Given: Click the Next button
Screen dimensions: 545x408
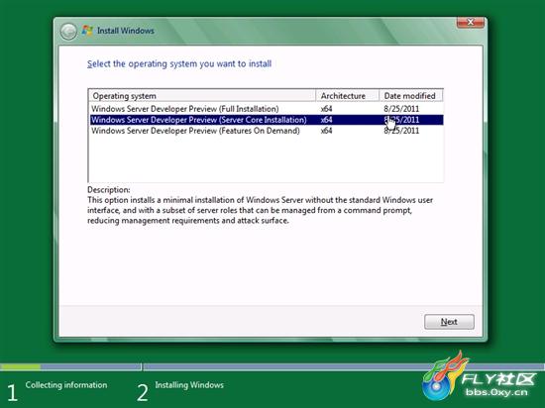Looking at the screenshot, I should click(449, 322).
